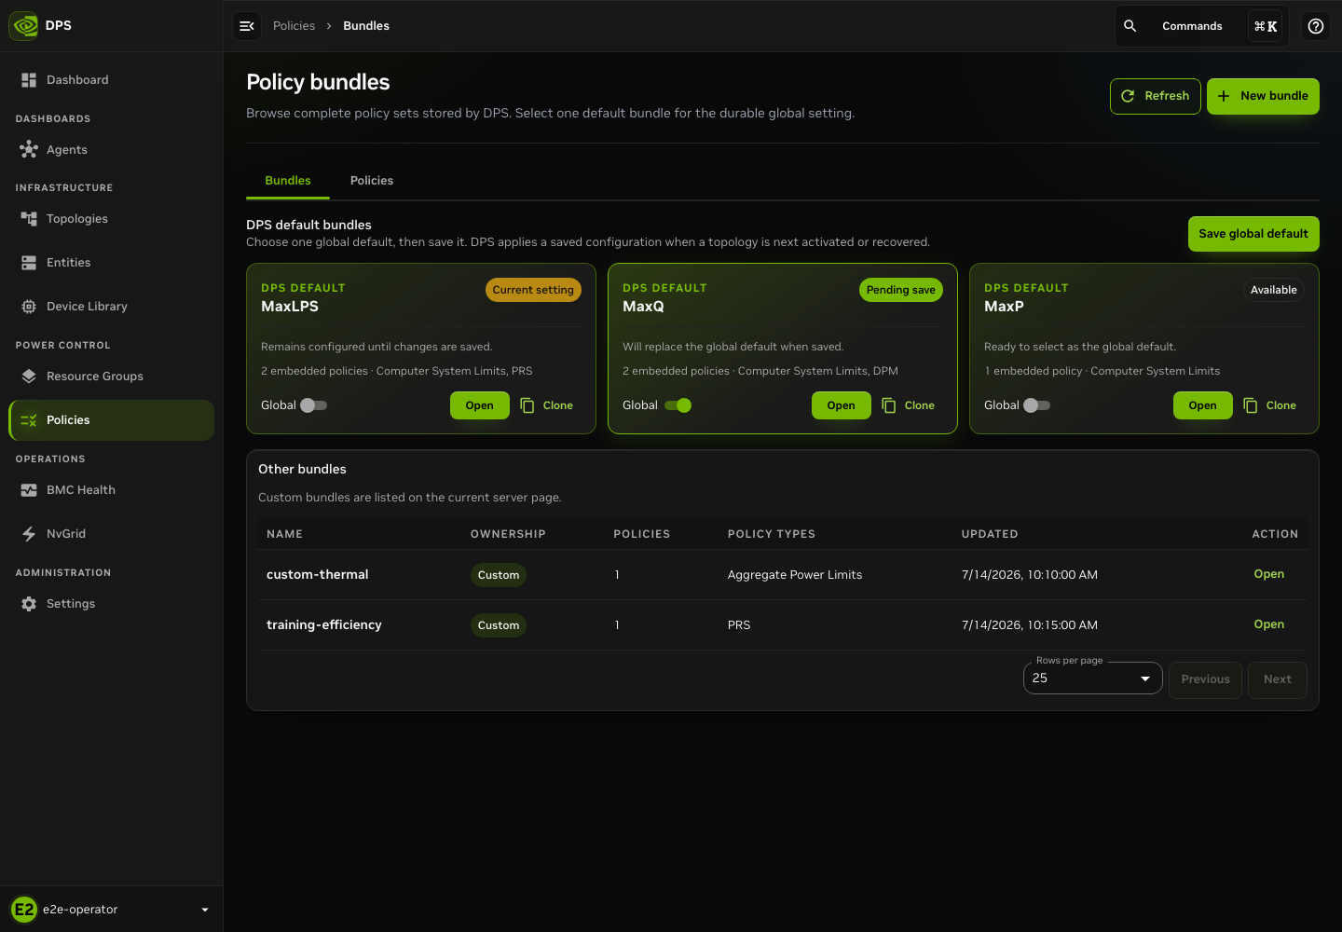The height and width of the screenshot is (932, 1342).
Task: Click the custom-thermal name cell
Action: (x=318, y=575)
